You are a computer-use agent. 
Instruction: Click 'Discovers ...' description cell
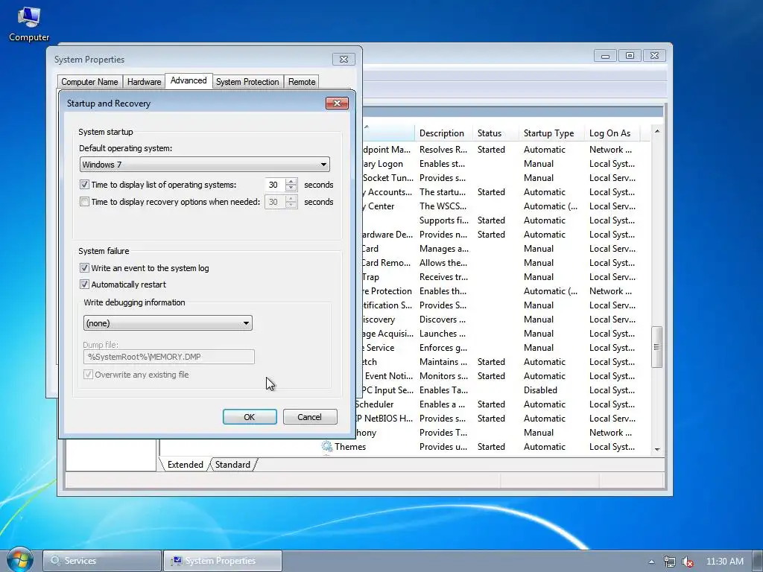(x=443, y=320)
